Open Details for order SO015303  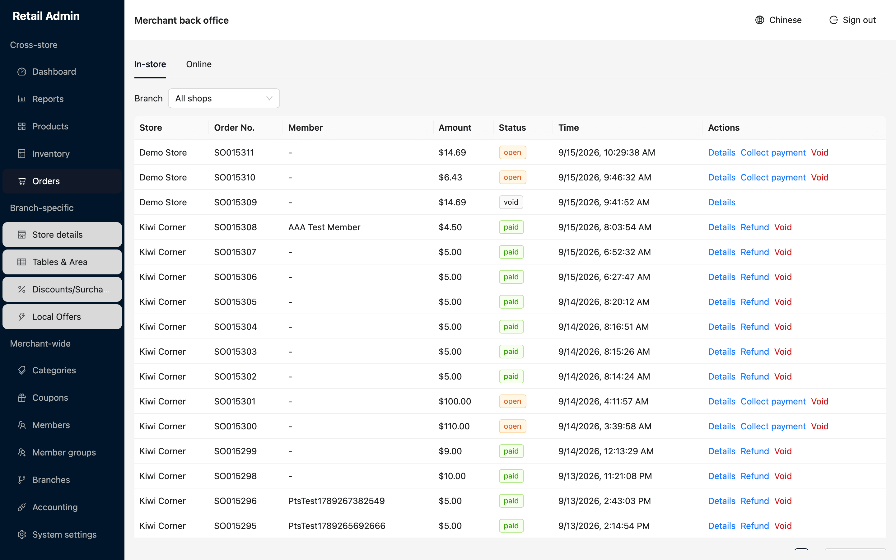(721, 352)
